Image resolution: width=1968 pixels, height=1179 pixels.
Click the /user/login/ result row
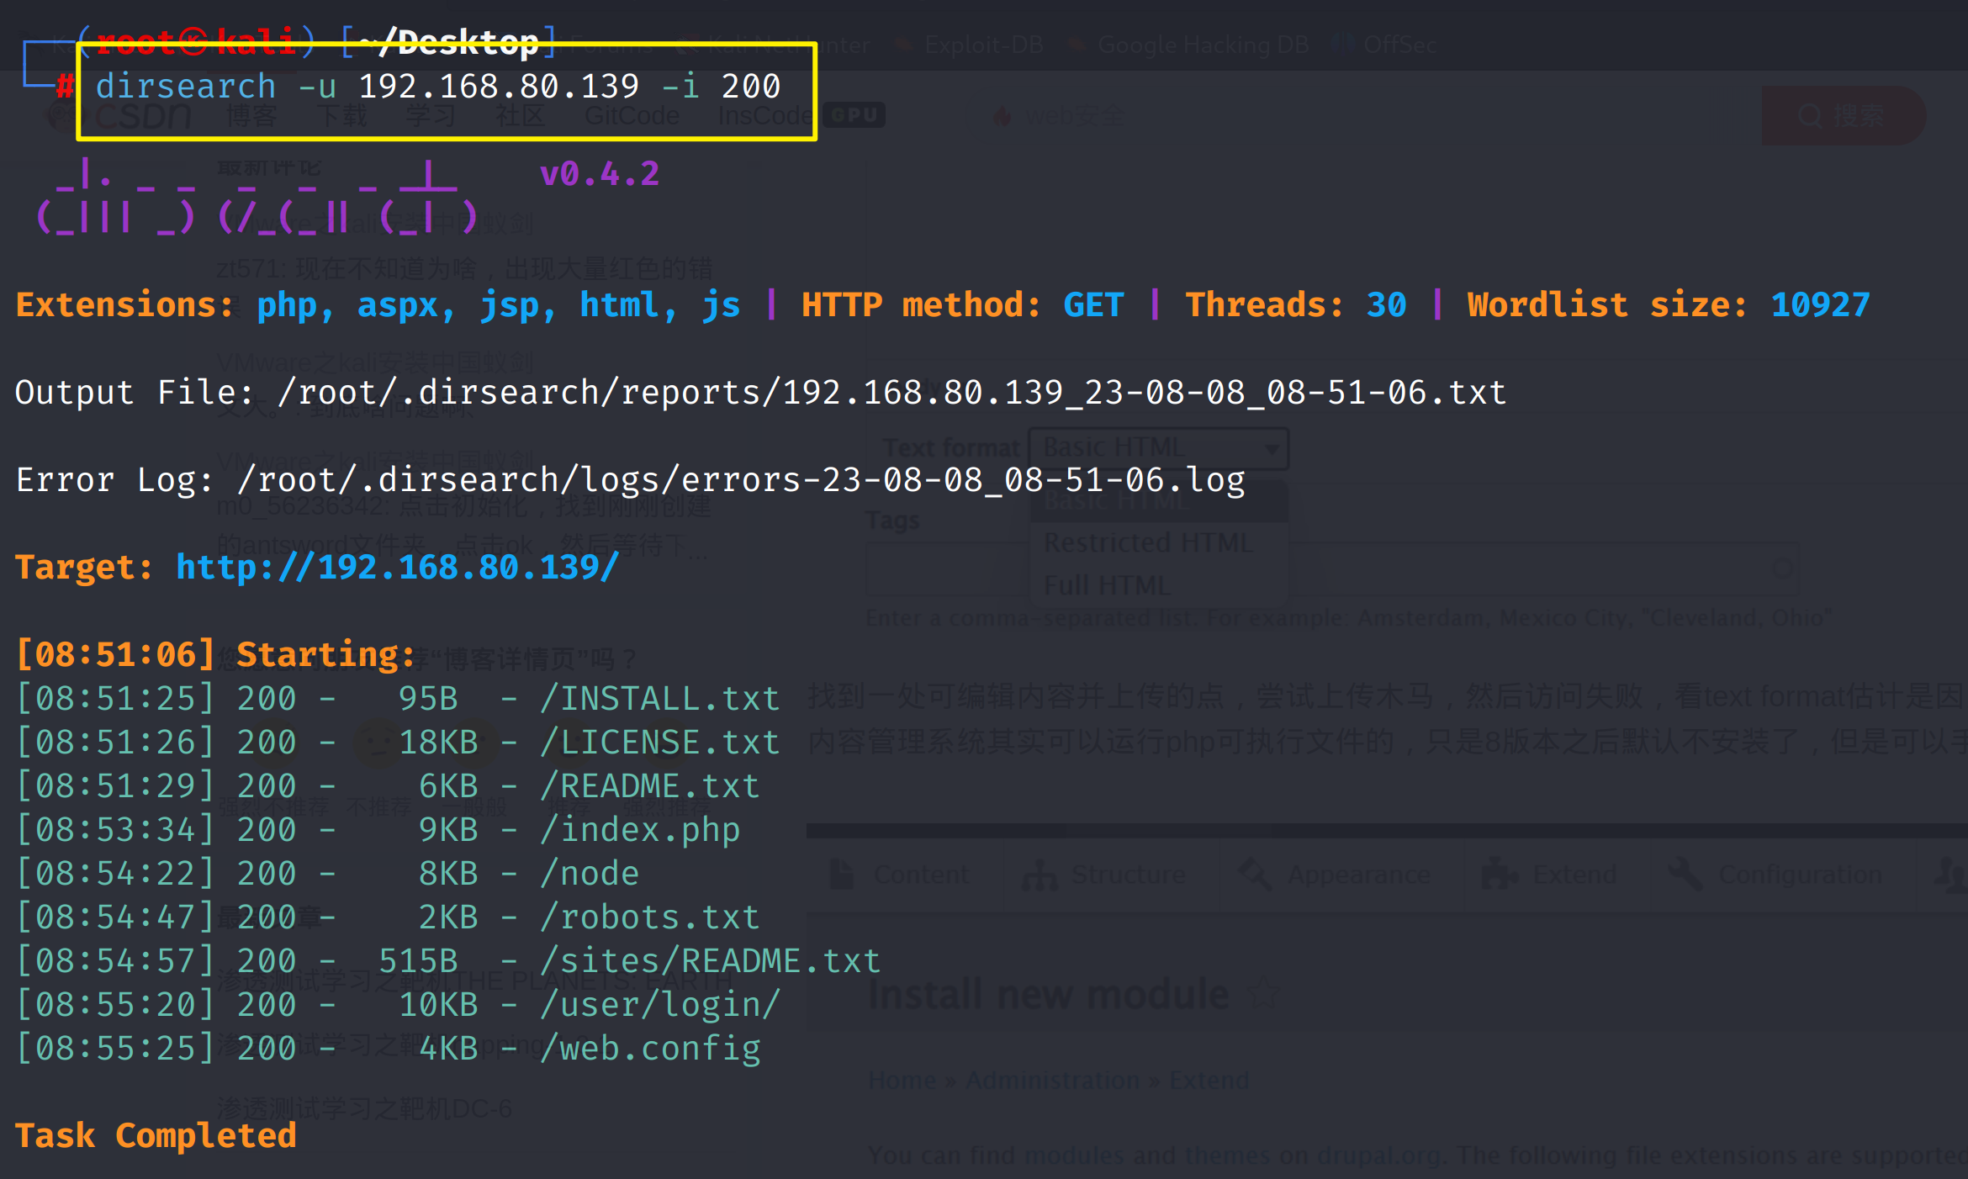point(399,1005)
